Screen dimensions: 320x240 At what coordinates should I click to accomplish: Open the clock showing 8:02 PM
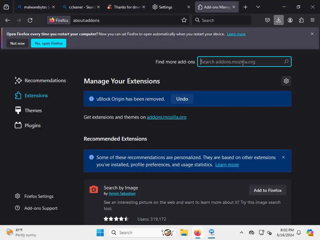coord(285,232)
